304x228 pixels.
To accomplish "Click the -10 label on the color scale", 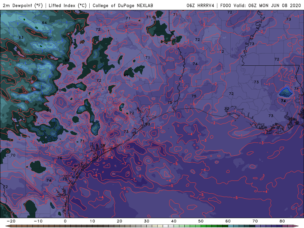I will point(38,221).
